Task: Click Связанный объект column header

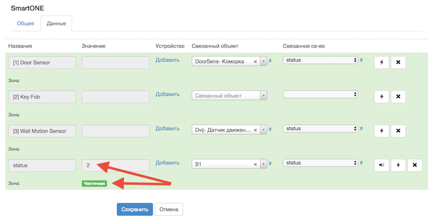Action: pyautogui.click(x=215, y=46)
